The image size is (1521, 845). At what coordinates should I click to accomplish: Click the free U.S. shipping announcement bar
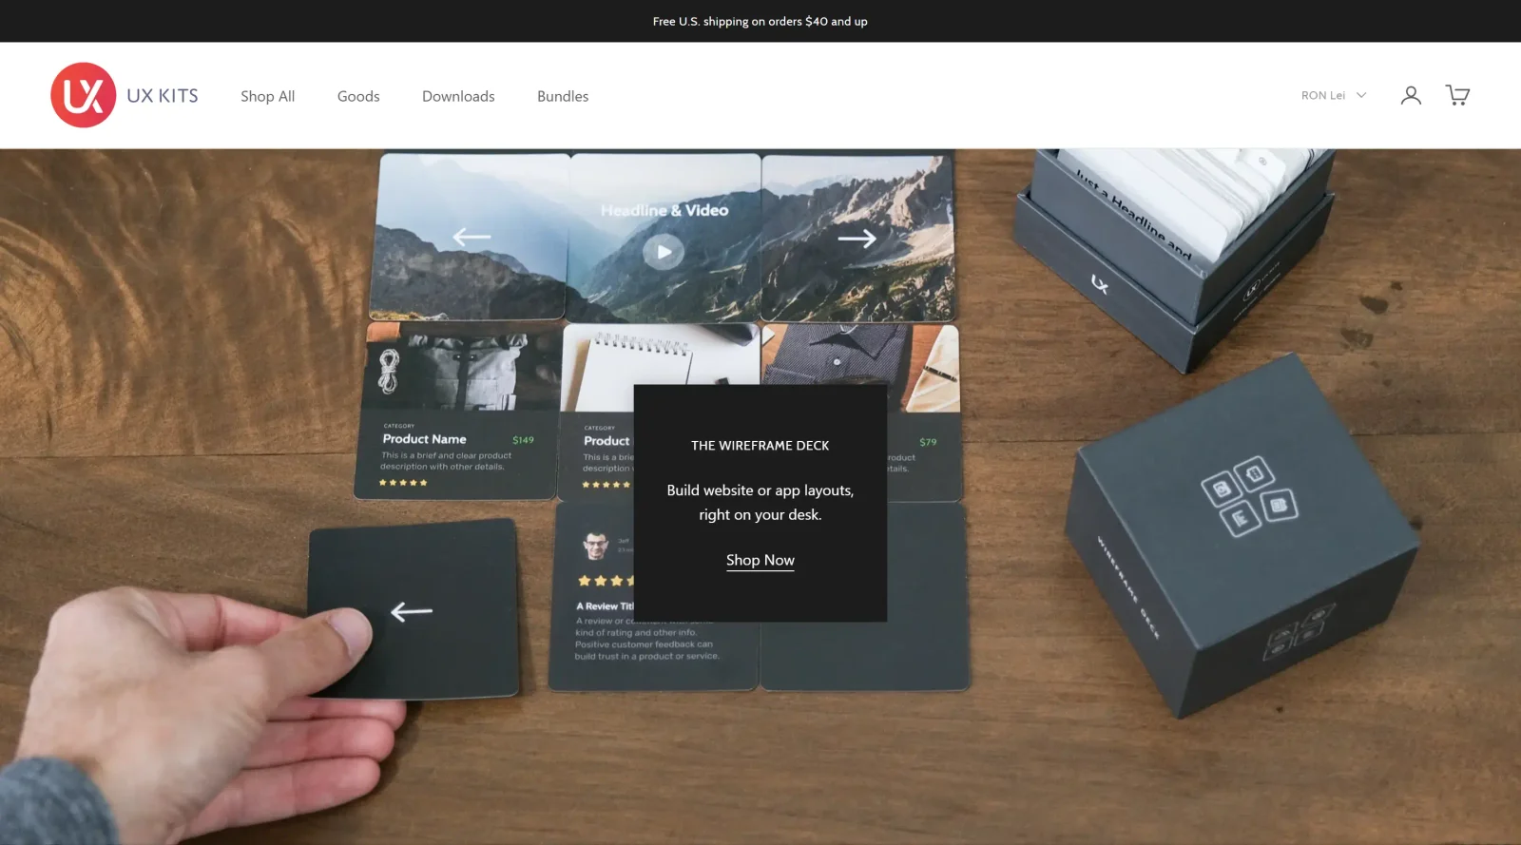click(x=760, y=21)
